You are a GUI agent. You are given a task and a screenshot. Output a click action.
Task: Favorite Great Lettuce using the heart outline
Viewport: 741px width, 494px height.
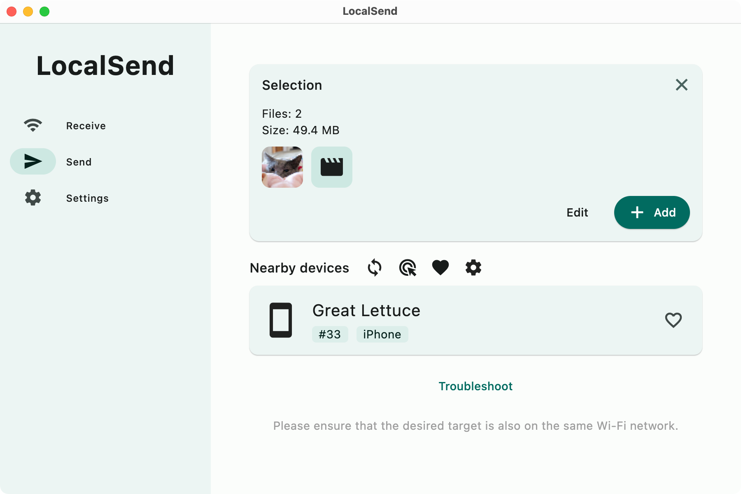(x=673, y=320)
